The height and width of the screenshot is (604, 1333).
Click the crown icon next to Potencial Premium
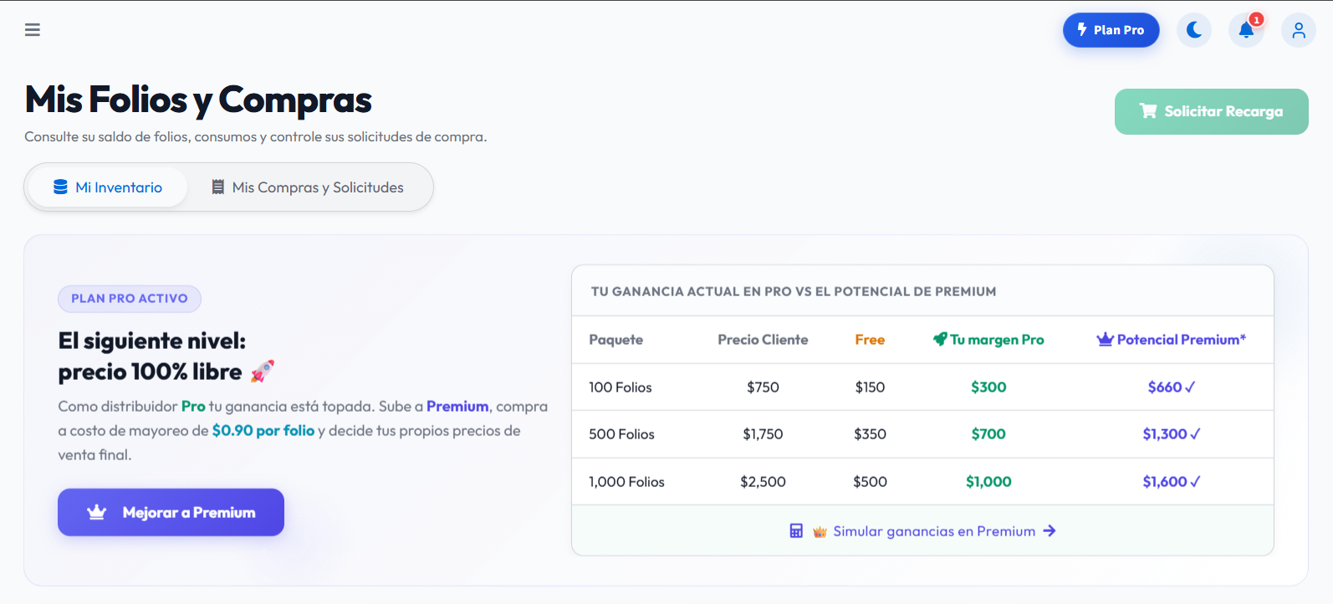tap(1105, 340)
